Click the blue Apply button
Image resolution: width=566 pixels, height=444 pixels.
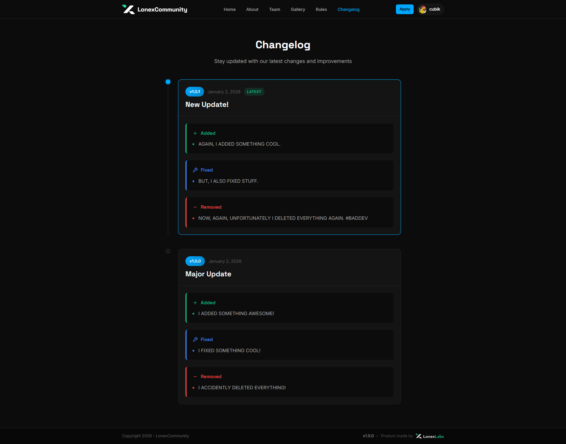[x=405, y=9]
